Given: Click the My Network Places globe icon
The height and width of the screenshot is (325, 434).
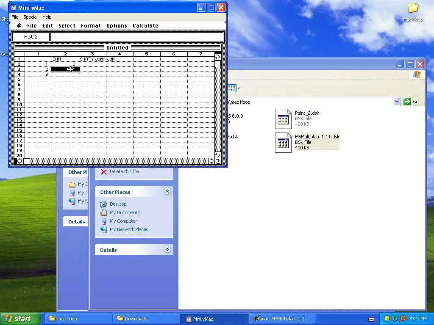Looking at the screenshot, I should (x=103, y=229).
